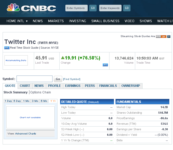Open the Options Chain link
The width and height of the screenshot is (173, 150).
(x=41, y=92)
